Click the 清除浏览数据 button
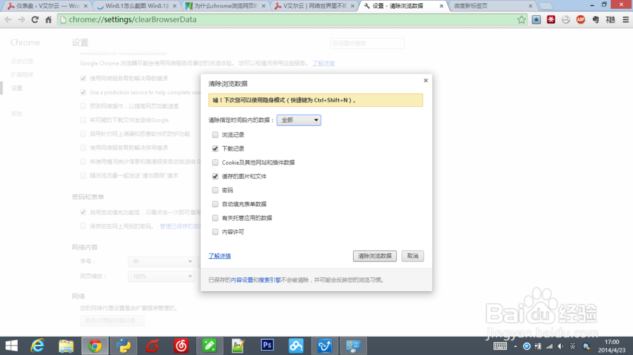Screen dimensions: 633x355 point(375,256)
